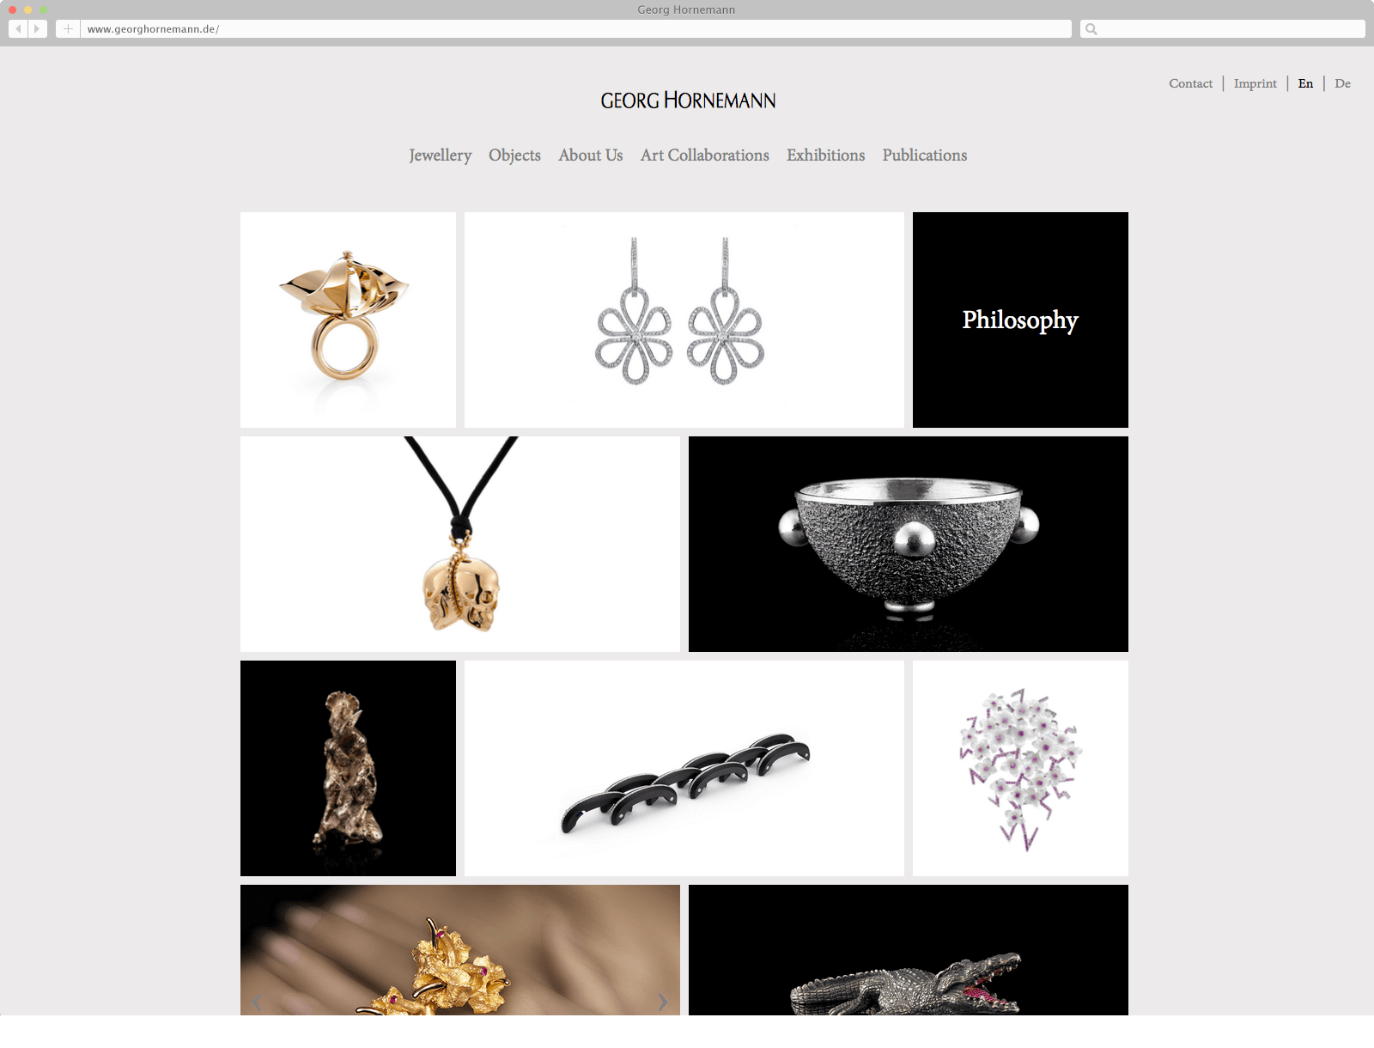View the Exhibitions page

tap(826, 155)
